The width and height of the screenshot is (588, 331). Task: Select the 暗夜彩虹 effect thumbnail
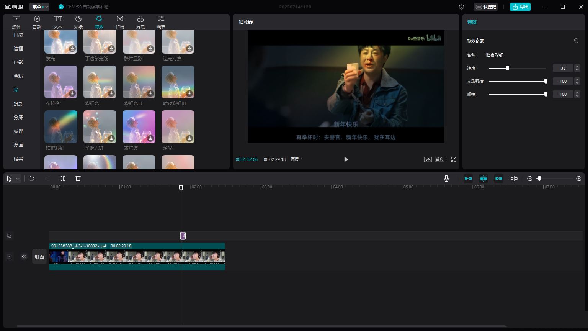(x=61, y=127)
